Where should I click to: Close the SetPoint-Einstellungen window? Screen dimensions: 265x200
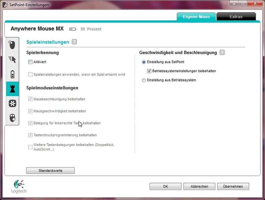tap(255, 3)
